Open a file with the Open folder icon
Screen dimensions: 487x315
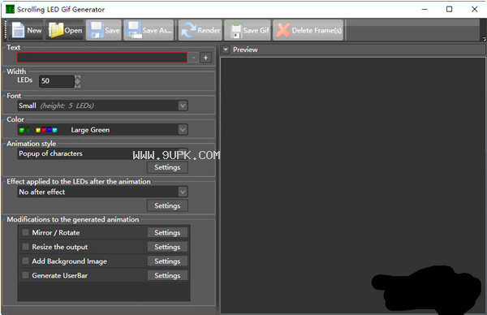[x=56, y=30]
